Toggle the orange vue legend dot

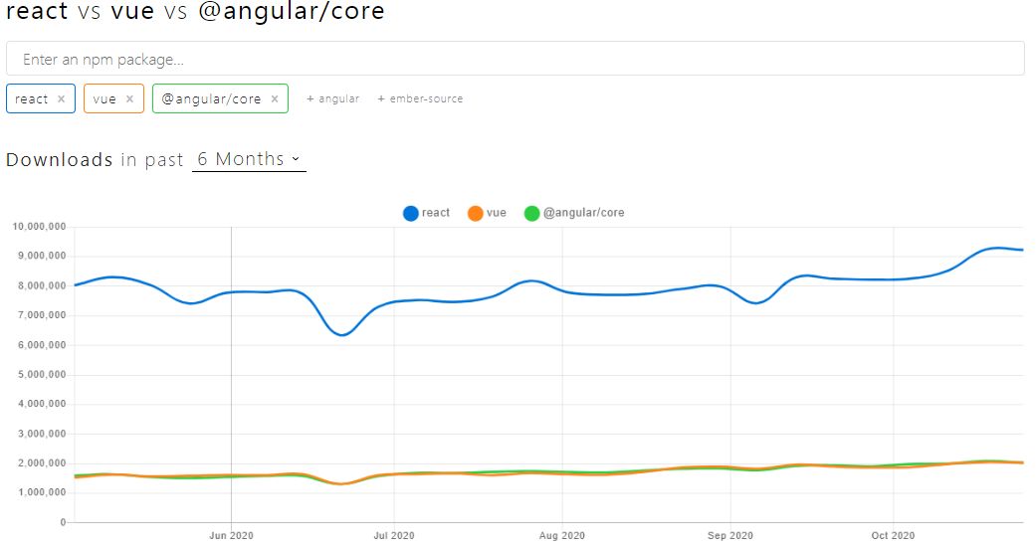(475, 214)
